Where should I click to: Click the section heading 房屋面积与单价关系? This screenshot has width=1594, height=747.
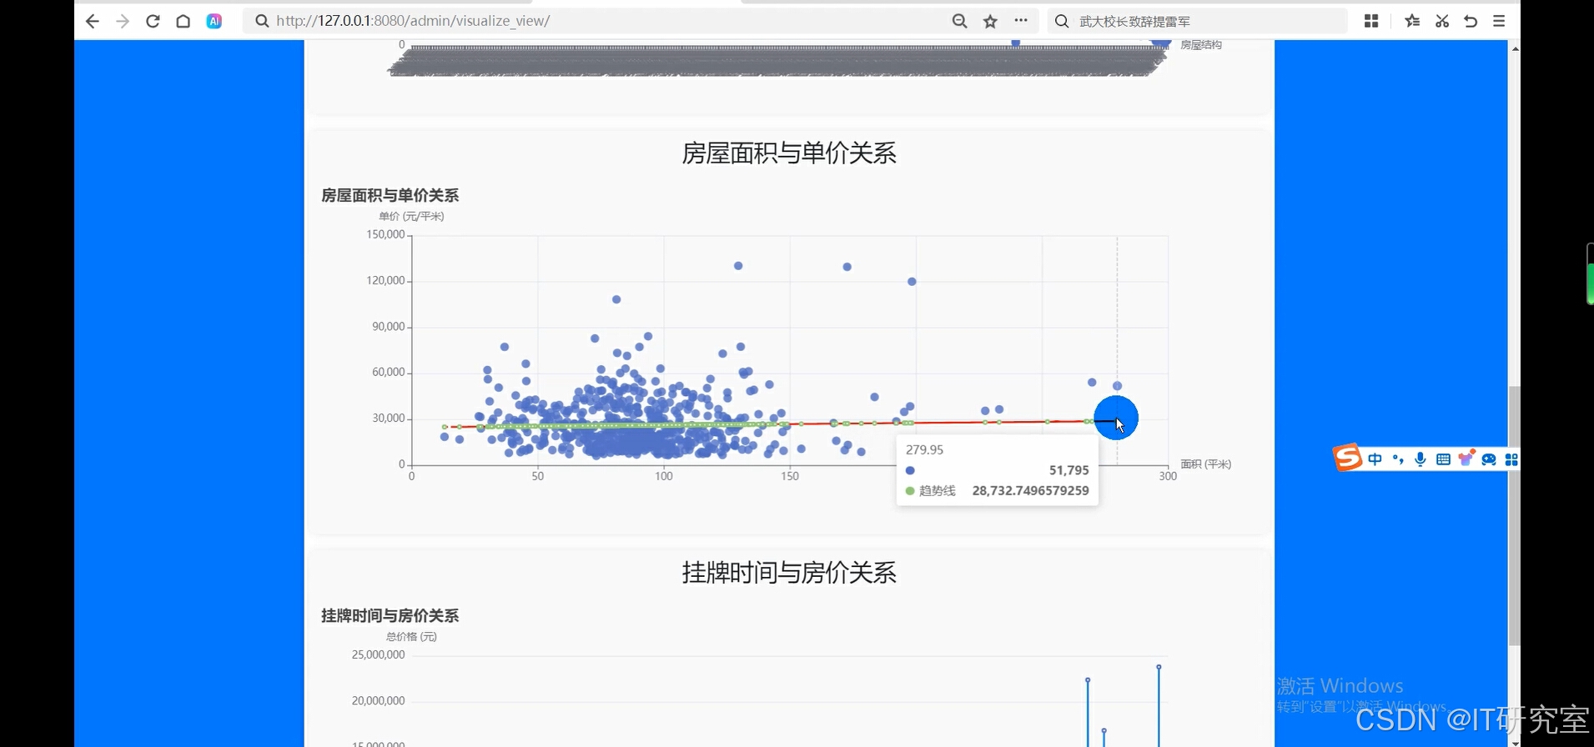click(789, 153)
